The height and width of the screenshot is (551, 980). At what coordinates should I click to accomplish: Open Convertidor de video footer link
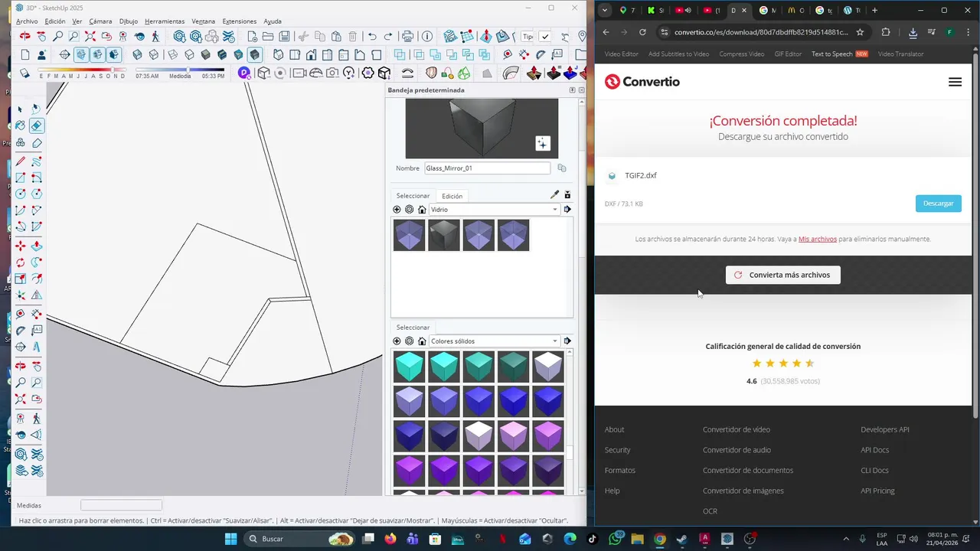[737, 429]
